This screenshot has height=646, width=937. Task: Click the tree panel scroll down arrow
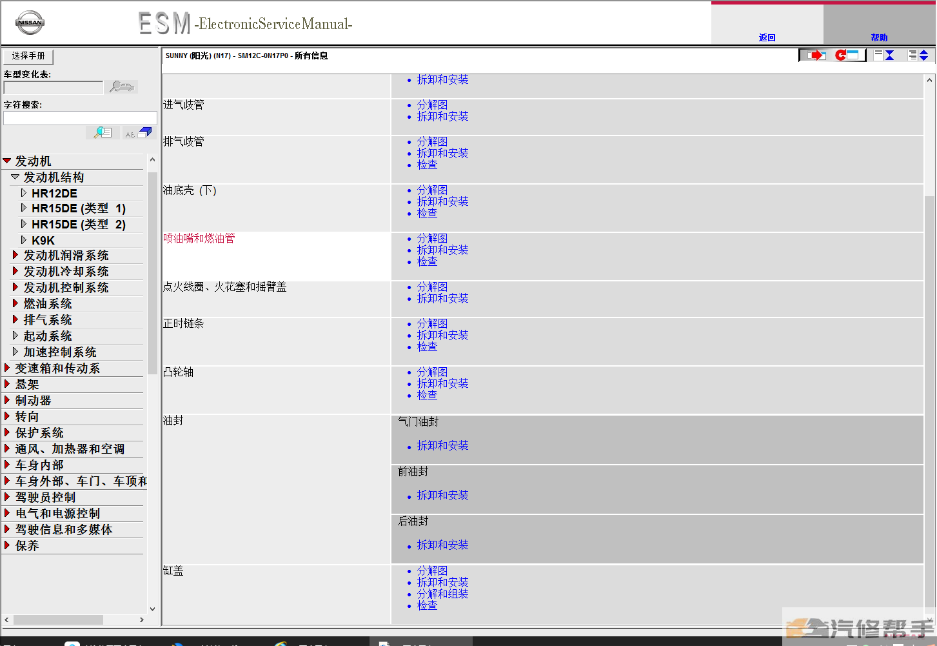pyautogui.click(x=152, y=609)
